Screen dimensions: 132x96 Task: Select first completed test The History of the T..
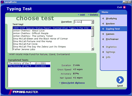29,63
